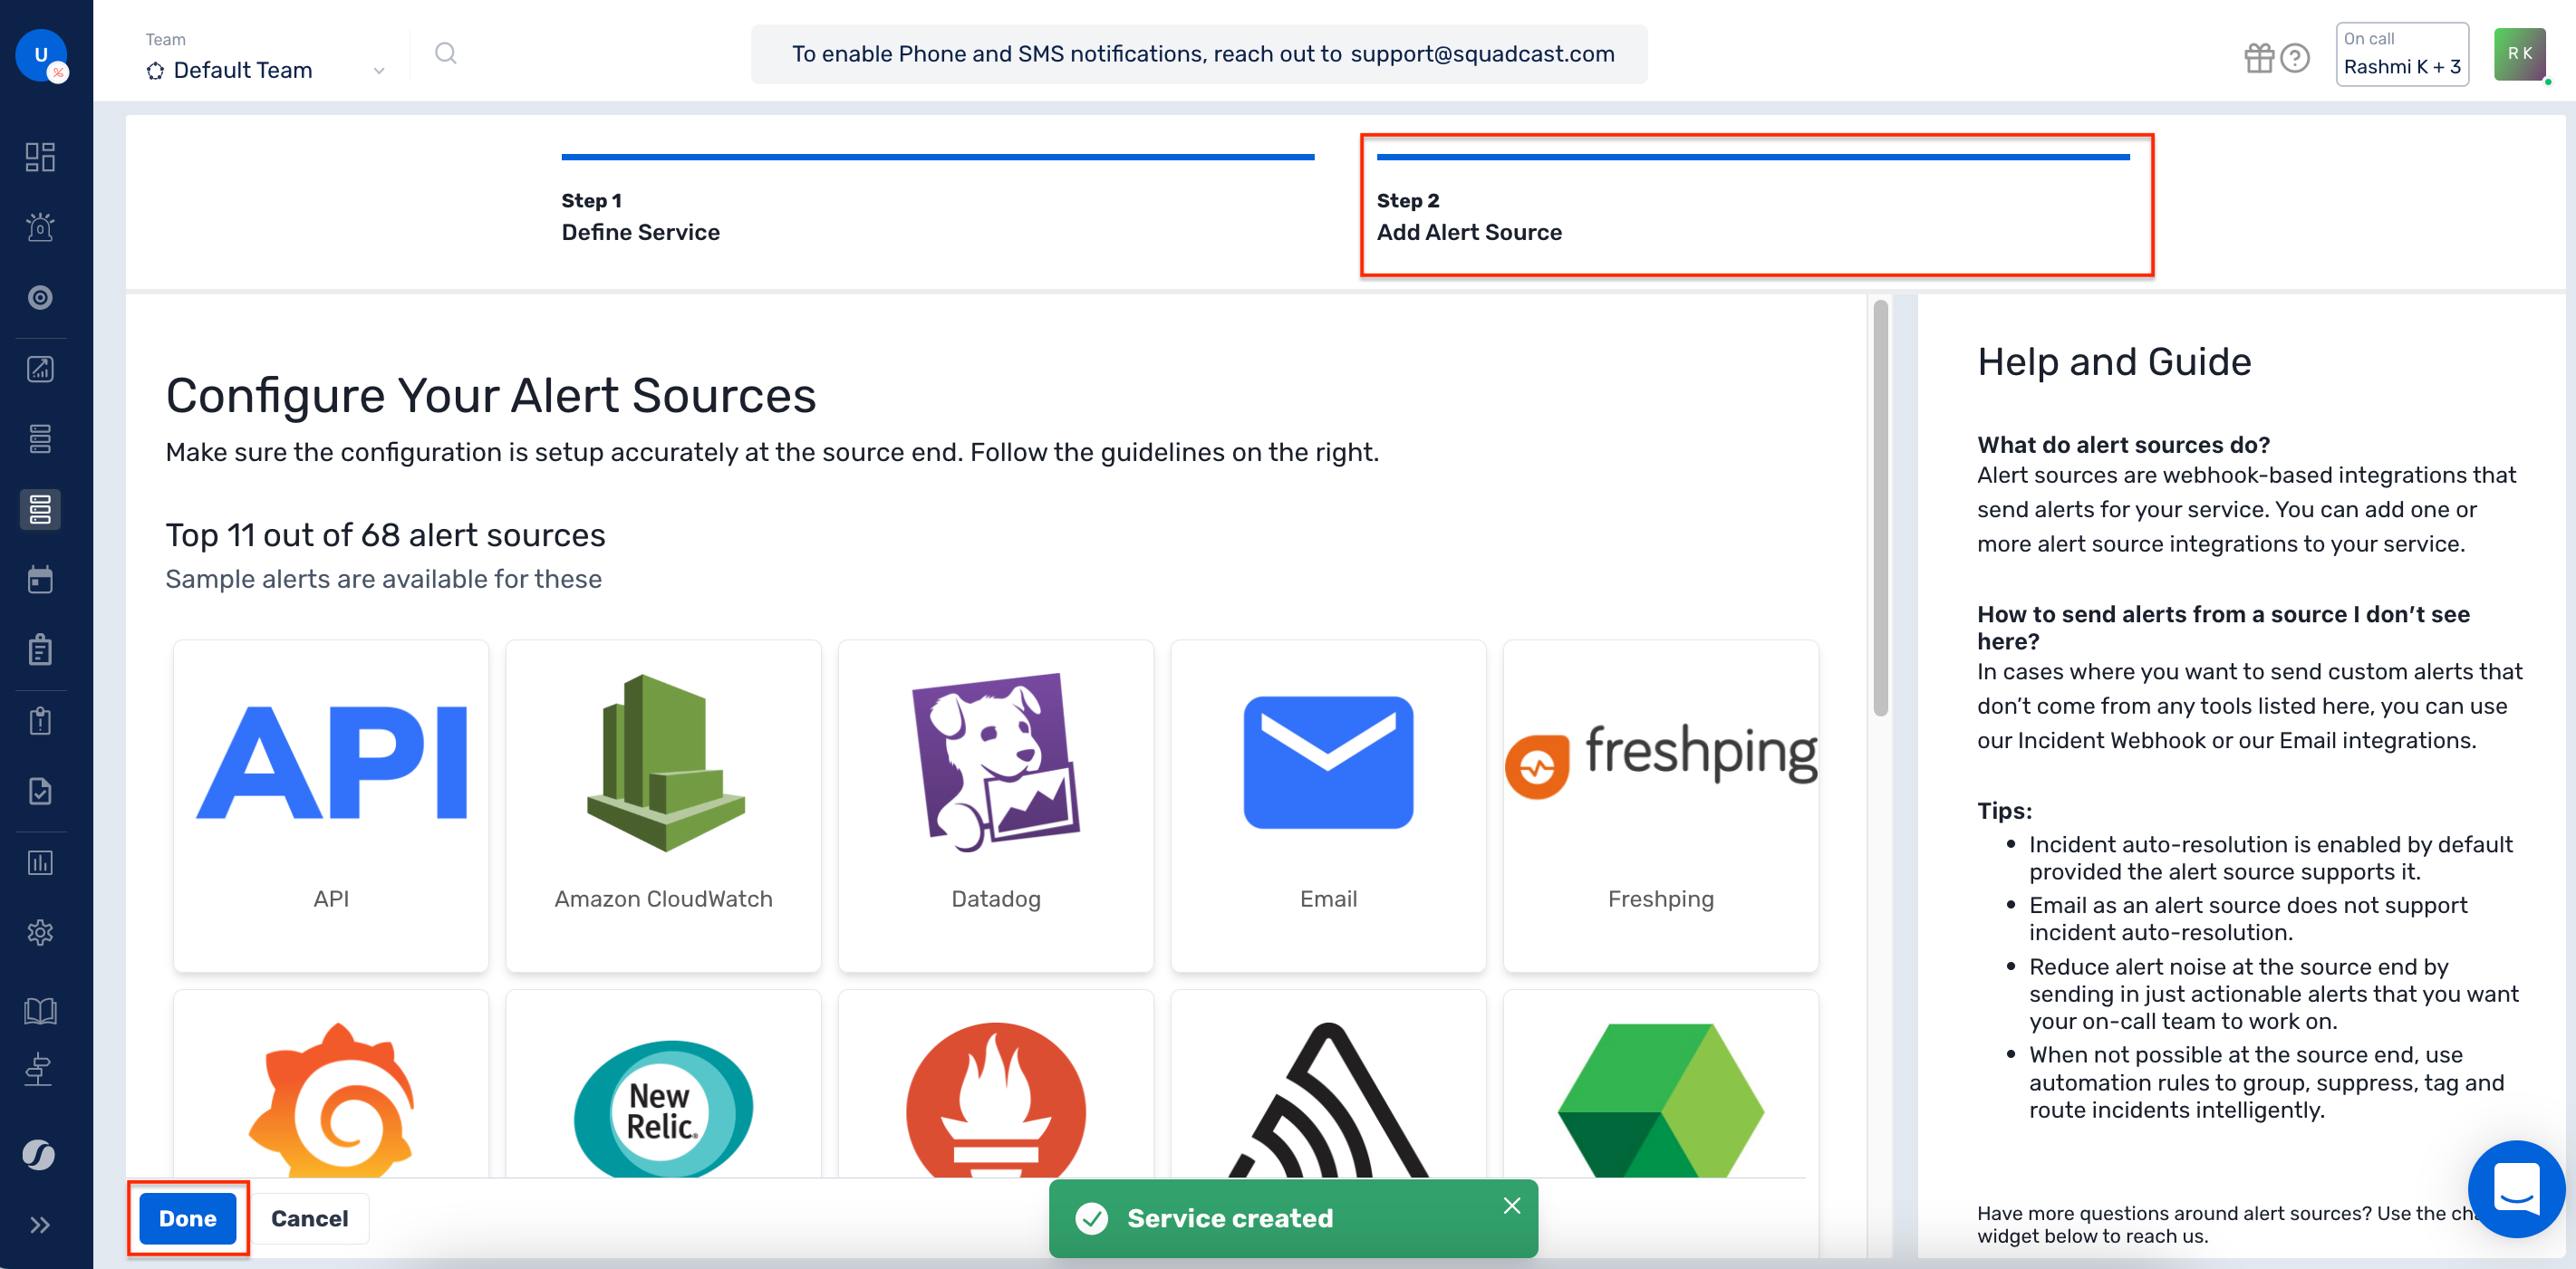
Task: Open the bar chart reports icon in the sidebar
Action: coord(40,863)
